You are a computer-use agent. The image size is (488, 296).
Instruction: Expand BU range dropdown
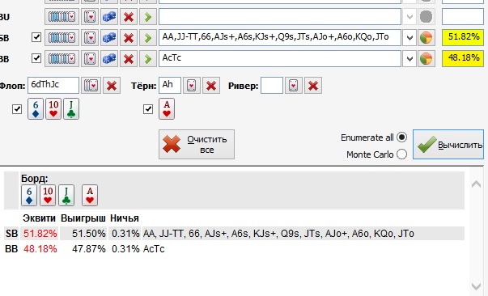pyautogui.click(x=409, y=16)
